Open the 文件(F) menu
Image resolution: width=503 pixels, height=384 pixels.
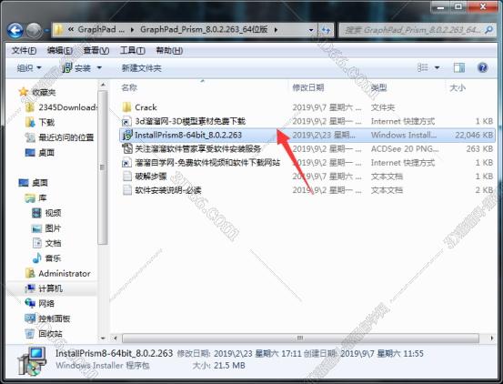tap(24, 50)
